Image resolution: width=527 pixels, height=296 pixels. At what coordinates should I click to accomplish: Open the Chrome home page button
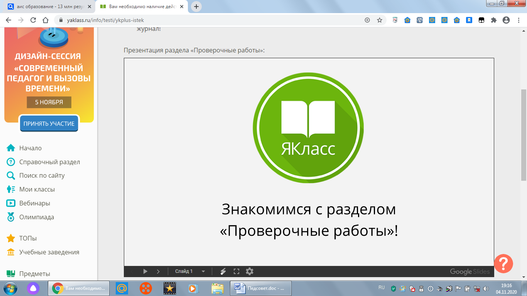[46, 20]
